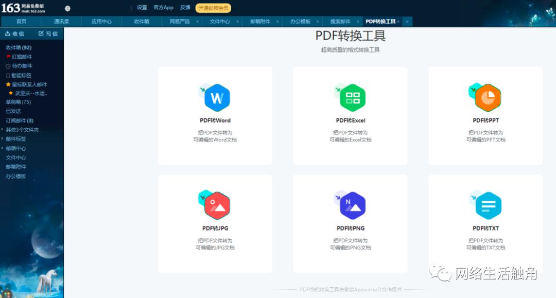Click the clock icon beside 待办邮件
556x298 pixels.
(x=8, y=66)
